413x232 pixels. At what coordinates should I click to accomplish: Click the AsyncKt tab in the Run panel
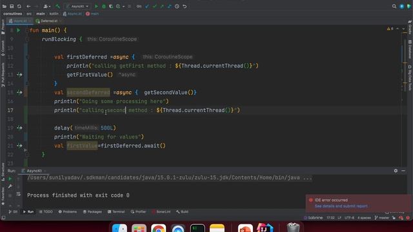pyautogui.click(x=34, y=171)
